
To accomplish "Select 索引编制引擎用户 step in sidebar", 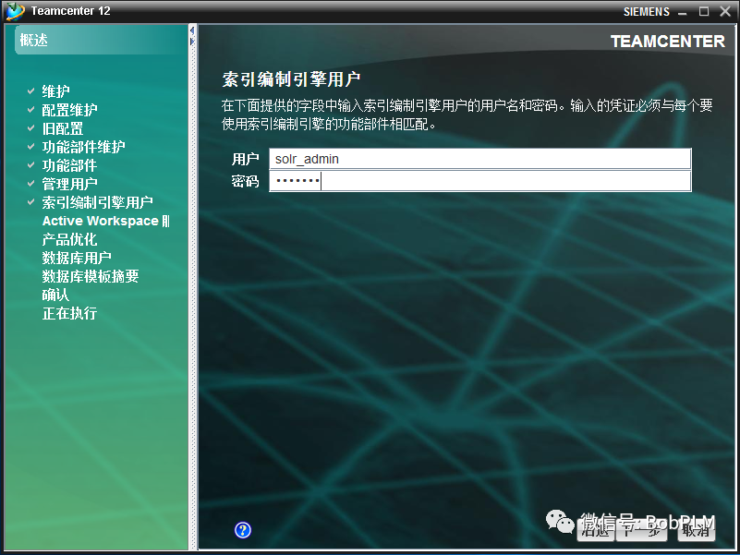I will (97, 202).
